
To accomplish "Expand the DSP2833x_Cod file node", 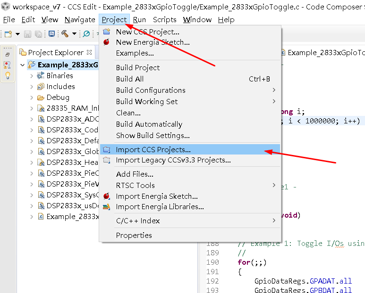I will (x=32, y=130).
